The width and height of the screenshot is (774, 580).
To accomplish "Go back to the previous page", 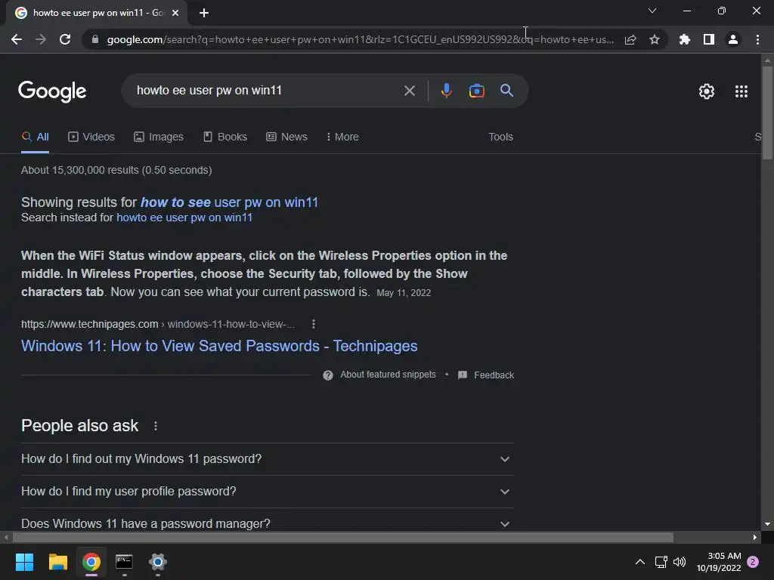I will coord(17,39).
